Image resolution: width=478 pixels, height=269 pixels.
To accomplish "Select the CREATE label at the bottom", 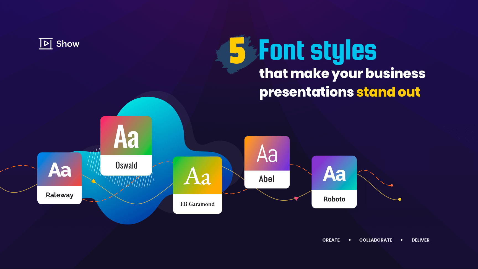I will (x=331, y=240).
